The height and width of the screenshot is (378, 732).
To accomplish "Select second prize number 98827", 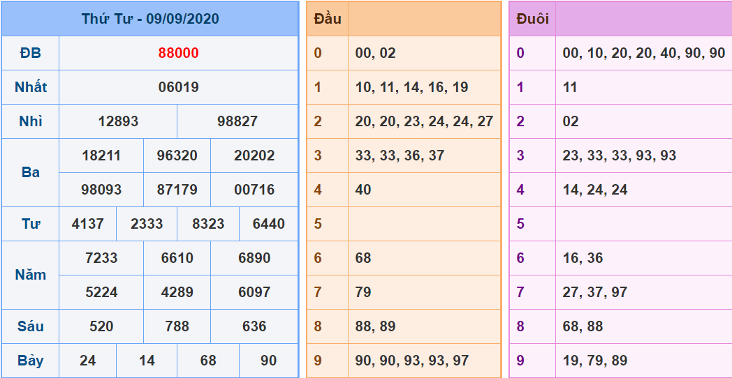I will 237,121.
